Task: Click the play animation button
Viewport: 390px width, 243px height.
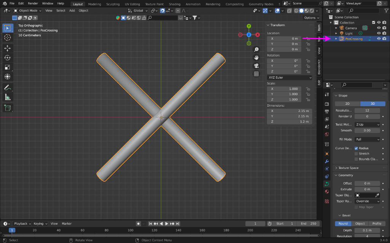Action: click(167, 224)
